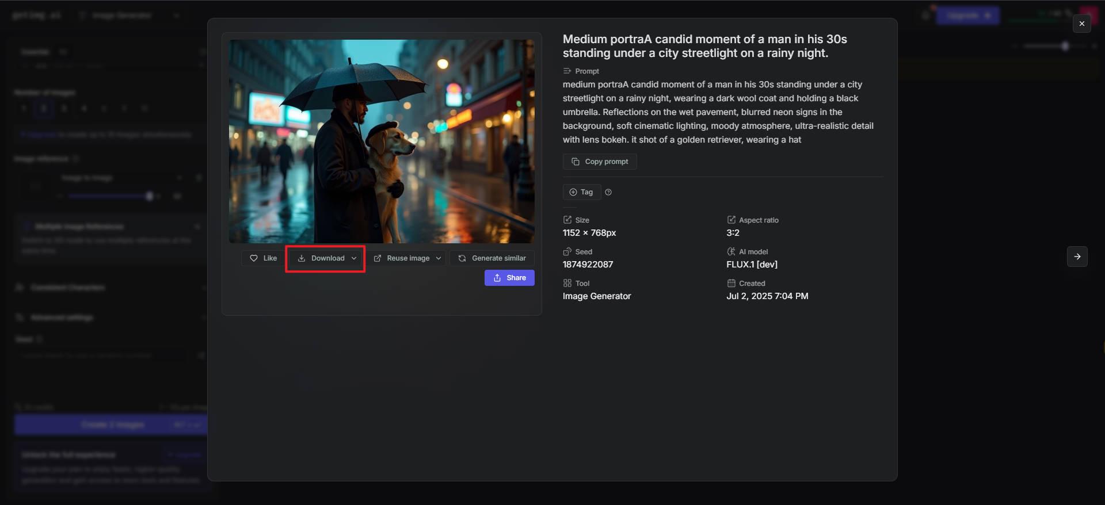
Task: Close the image detail dialog
Action: [1082, 24]
